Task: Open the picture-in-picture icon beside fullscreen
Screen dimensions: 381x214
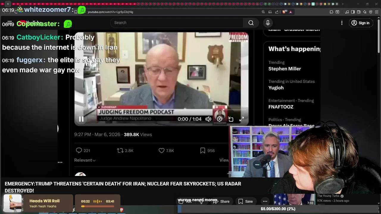Action: [x=231, y=119]
